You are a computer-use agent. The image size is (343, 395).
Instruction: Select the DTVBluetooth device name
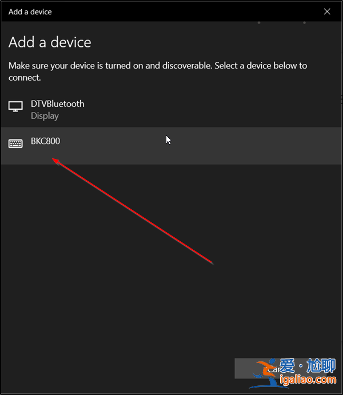[57, 103]
